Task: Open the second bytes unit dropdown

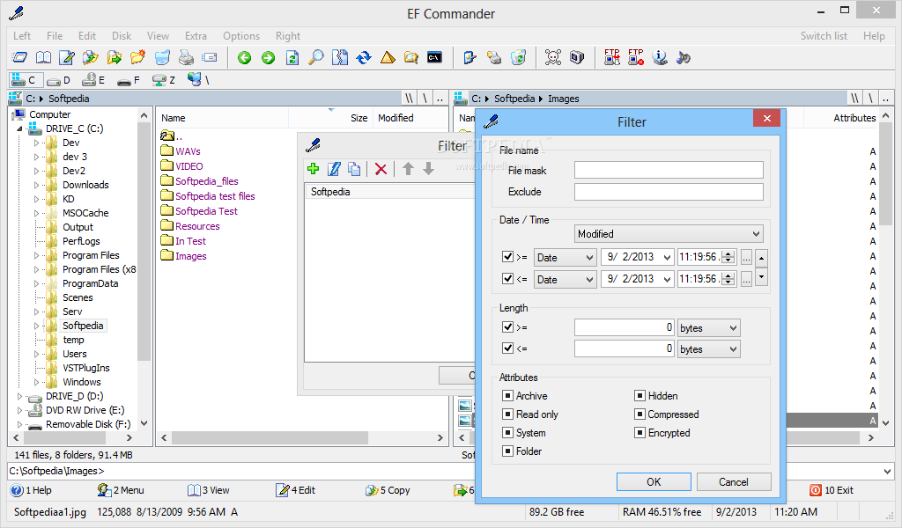Action: click(x=709, y=348)
